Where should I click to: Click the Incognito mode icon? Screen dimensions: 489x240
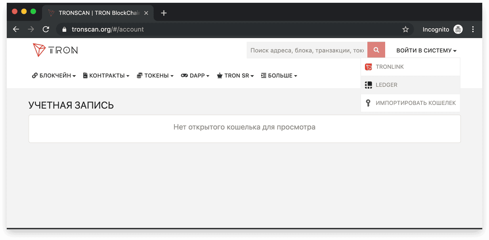(x=458, y=29)
